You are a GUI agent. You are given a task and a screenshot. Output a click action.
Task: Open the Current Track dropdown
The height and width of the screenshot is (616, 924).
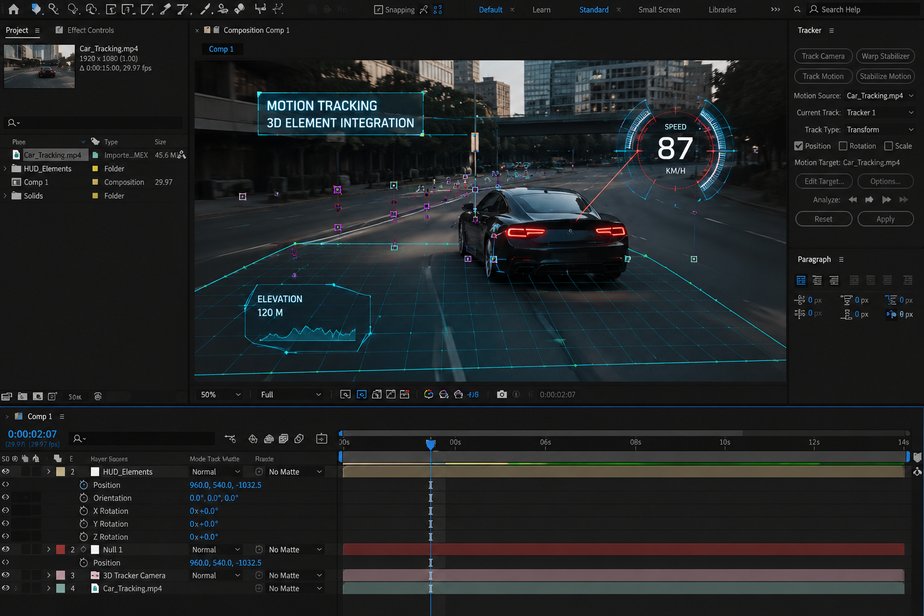point(880,112)
